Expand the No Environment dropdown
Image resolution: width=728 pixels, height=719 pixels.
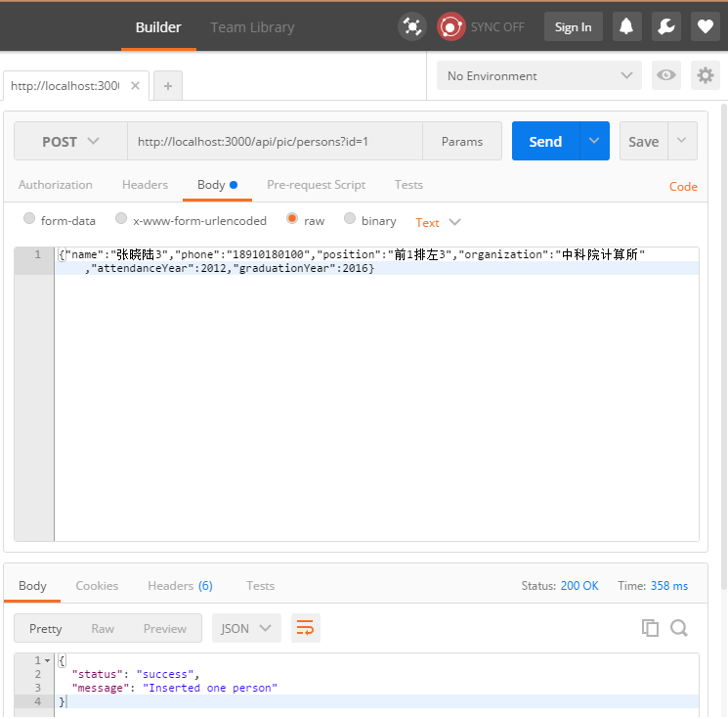(x=539, y=75)
